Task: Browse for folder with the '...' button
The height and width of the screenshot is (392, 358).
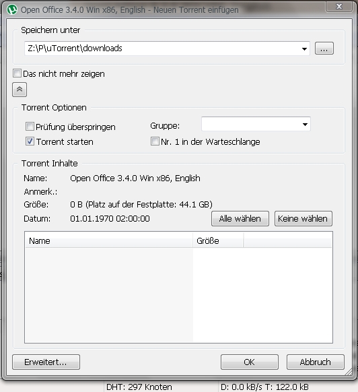Action: (x=324, y=48)
